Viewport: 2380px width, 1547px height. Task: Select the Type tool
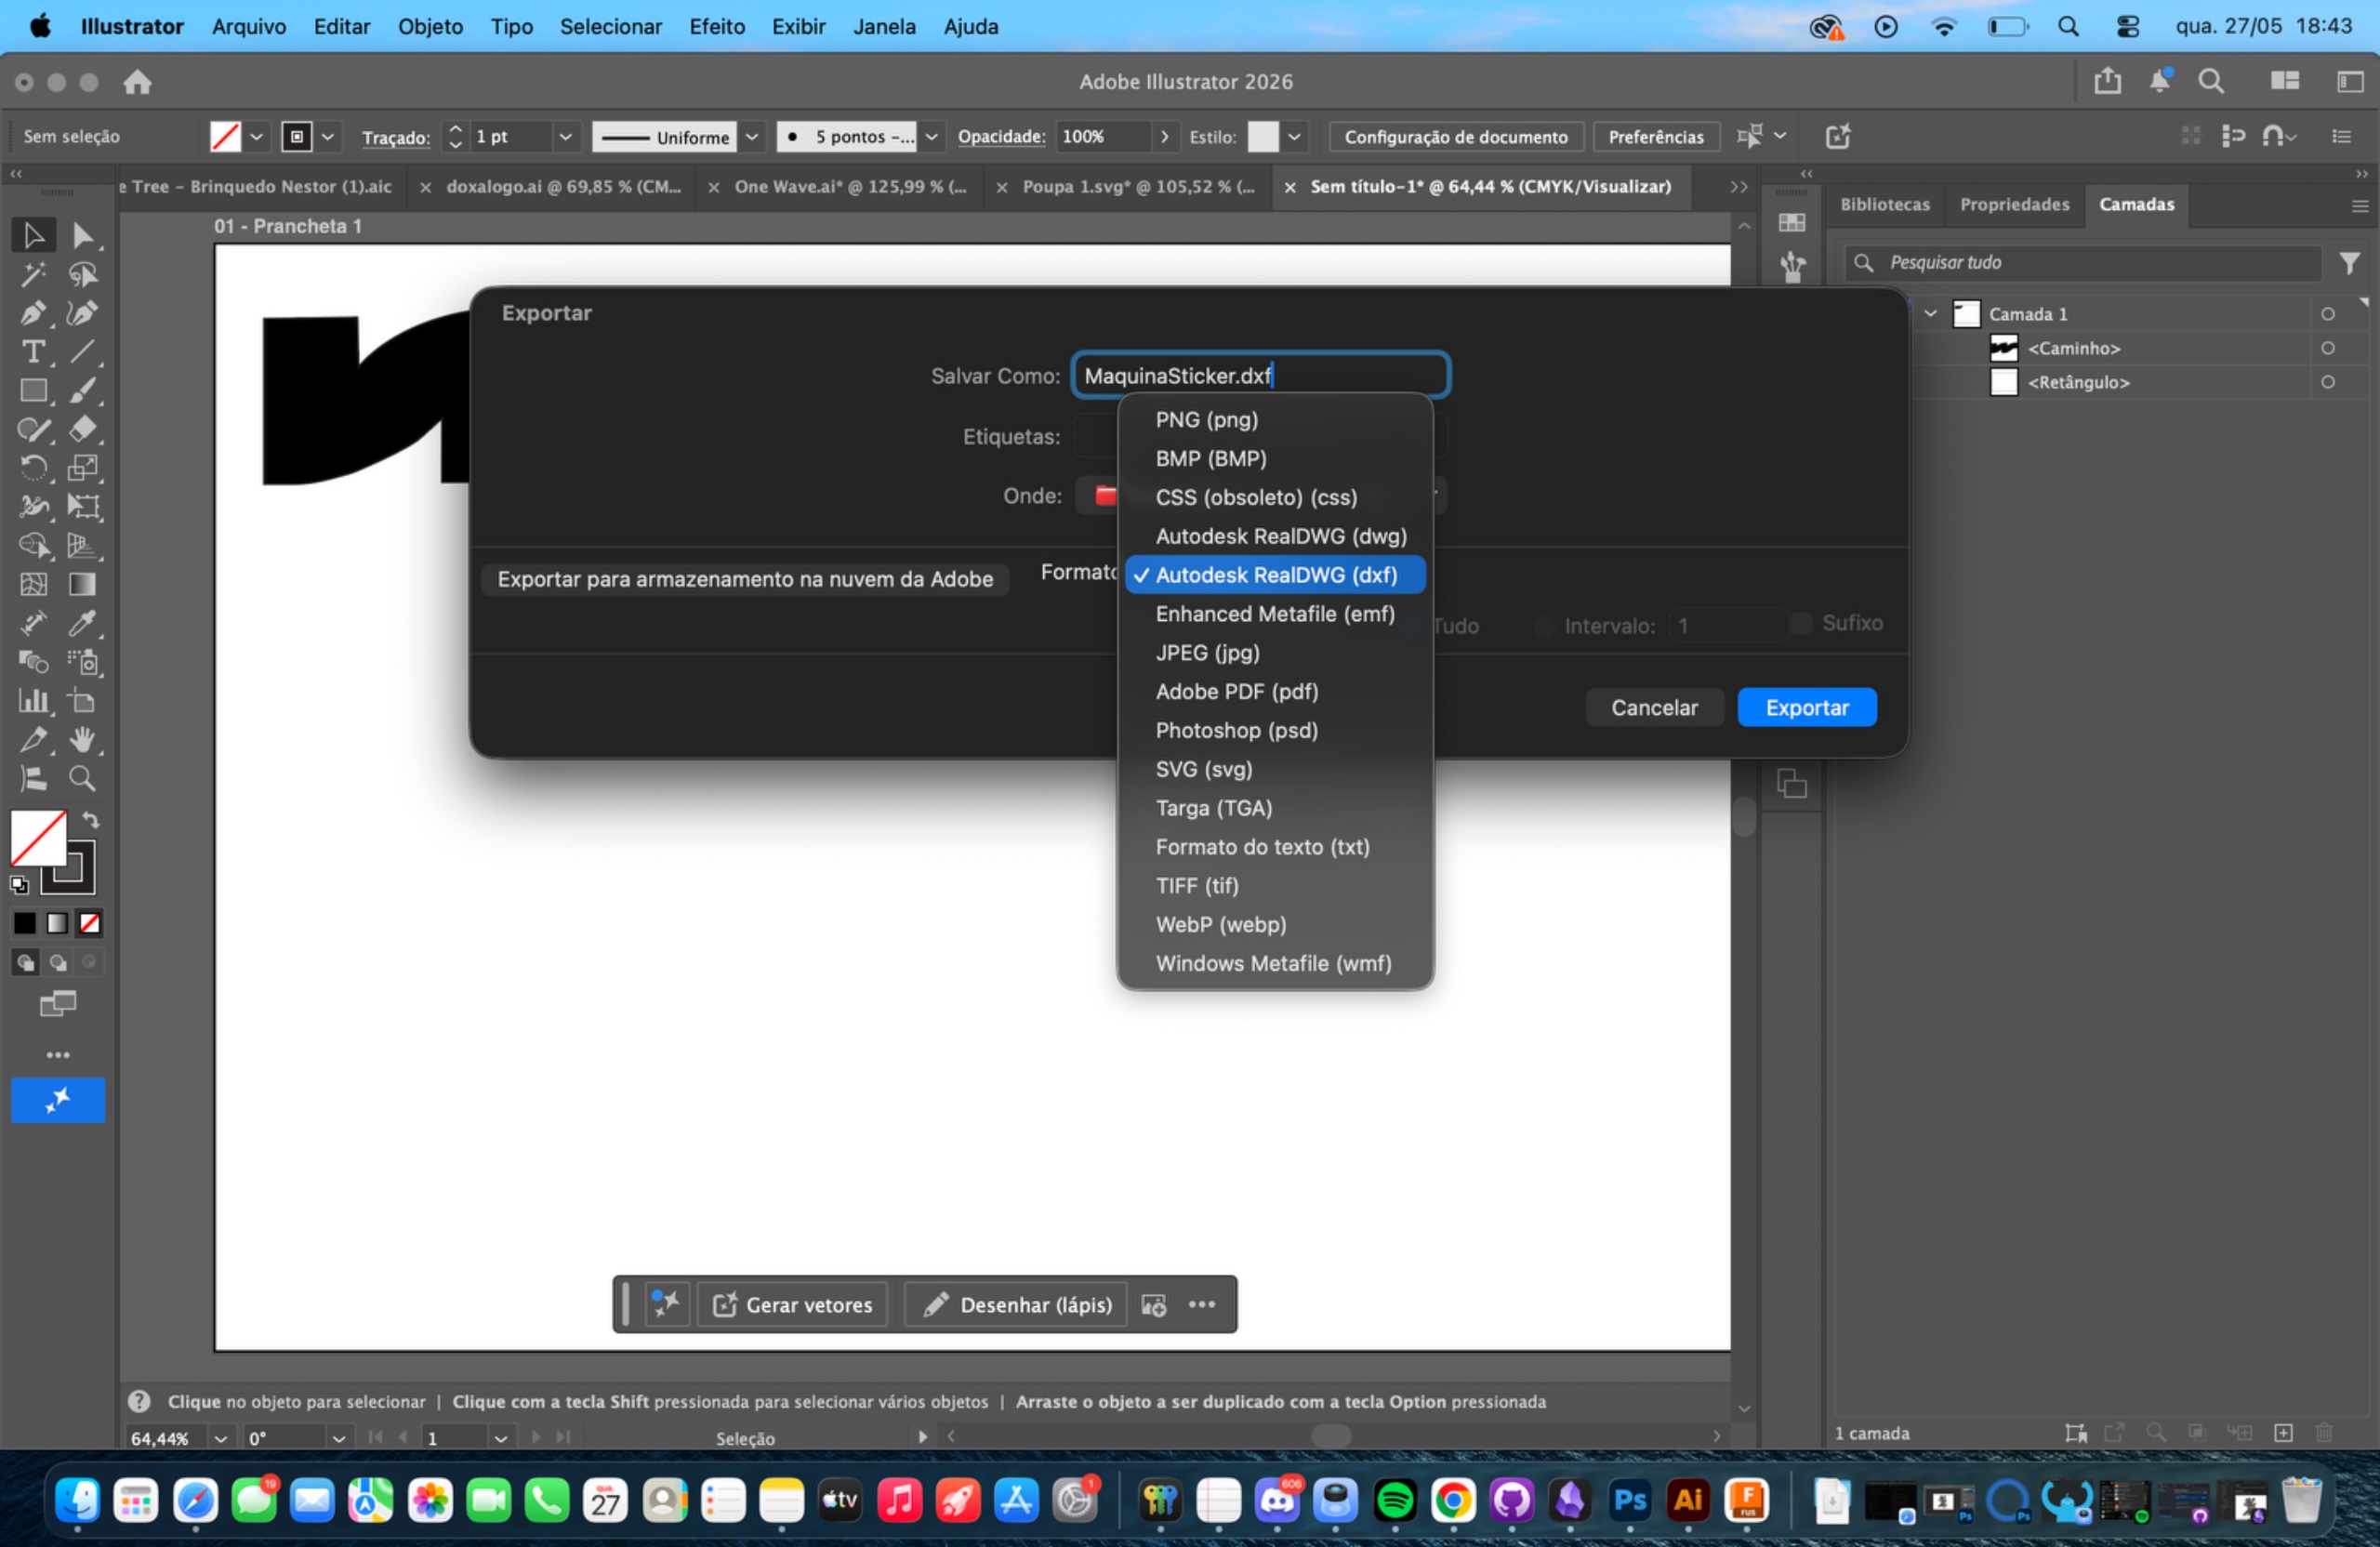pos(33,352)
